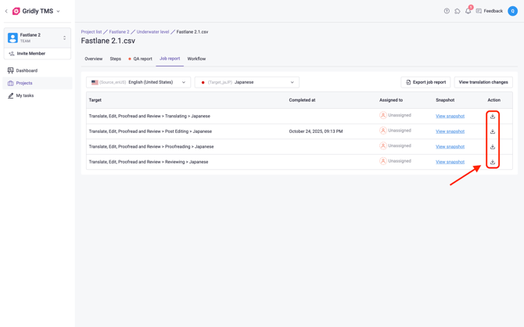Download the Reviewing step report
Screen dimensions: 524x327
(493, 162)
